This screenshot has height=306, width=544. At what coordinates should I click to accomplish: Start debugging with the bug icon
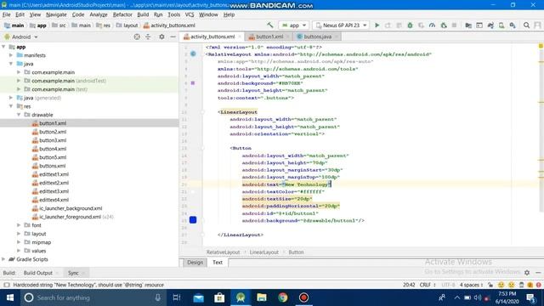pyautogui.click(x=410, y=25)
